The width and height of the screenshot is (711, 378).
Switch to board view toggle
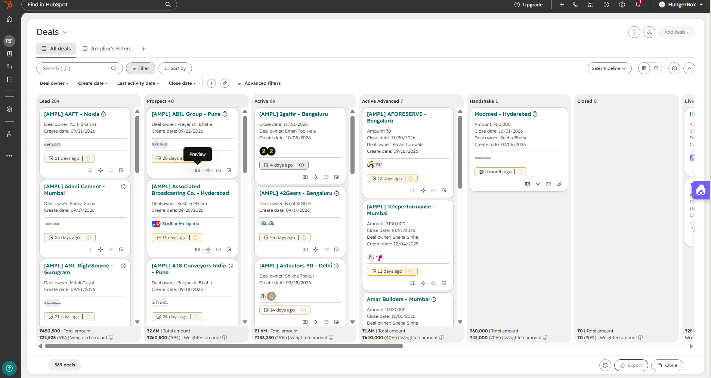[644, 68]
